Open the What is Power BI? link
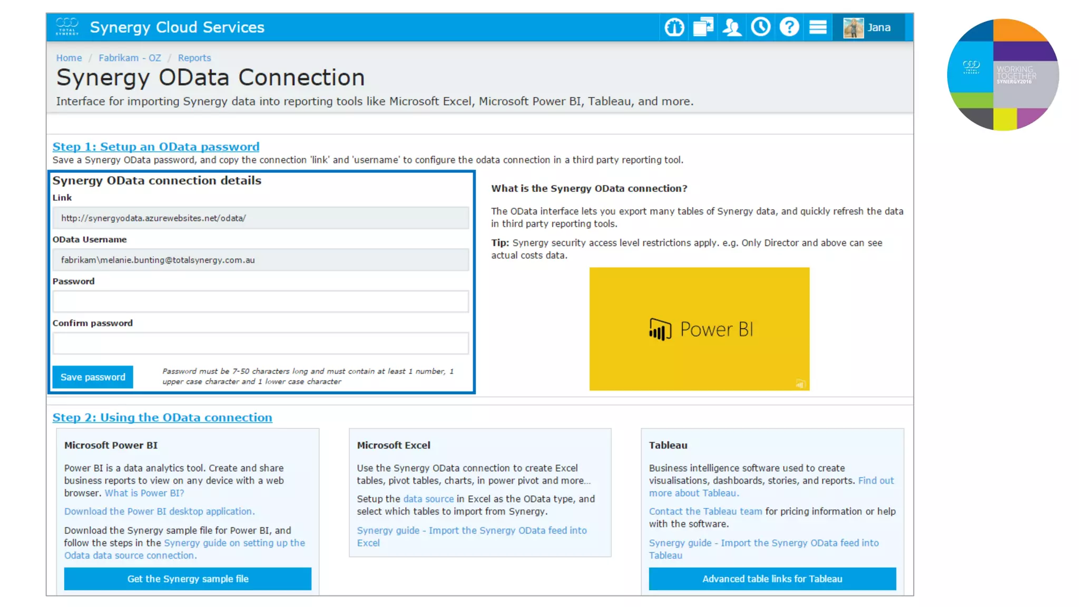1079x607 pixels. tap(144, 493)
